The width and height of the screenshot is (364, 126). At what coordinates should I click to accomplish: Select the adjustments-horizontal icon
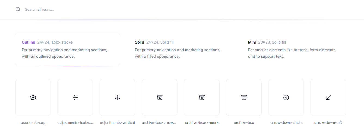(x=75, y=97)
